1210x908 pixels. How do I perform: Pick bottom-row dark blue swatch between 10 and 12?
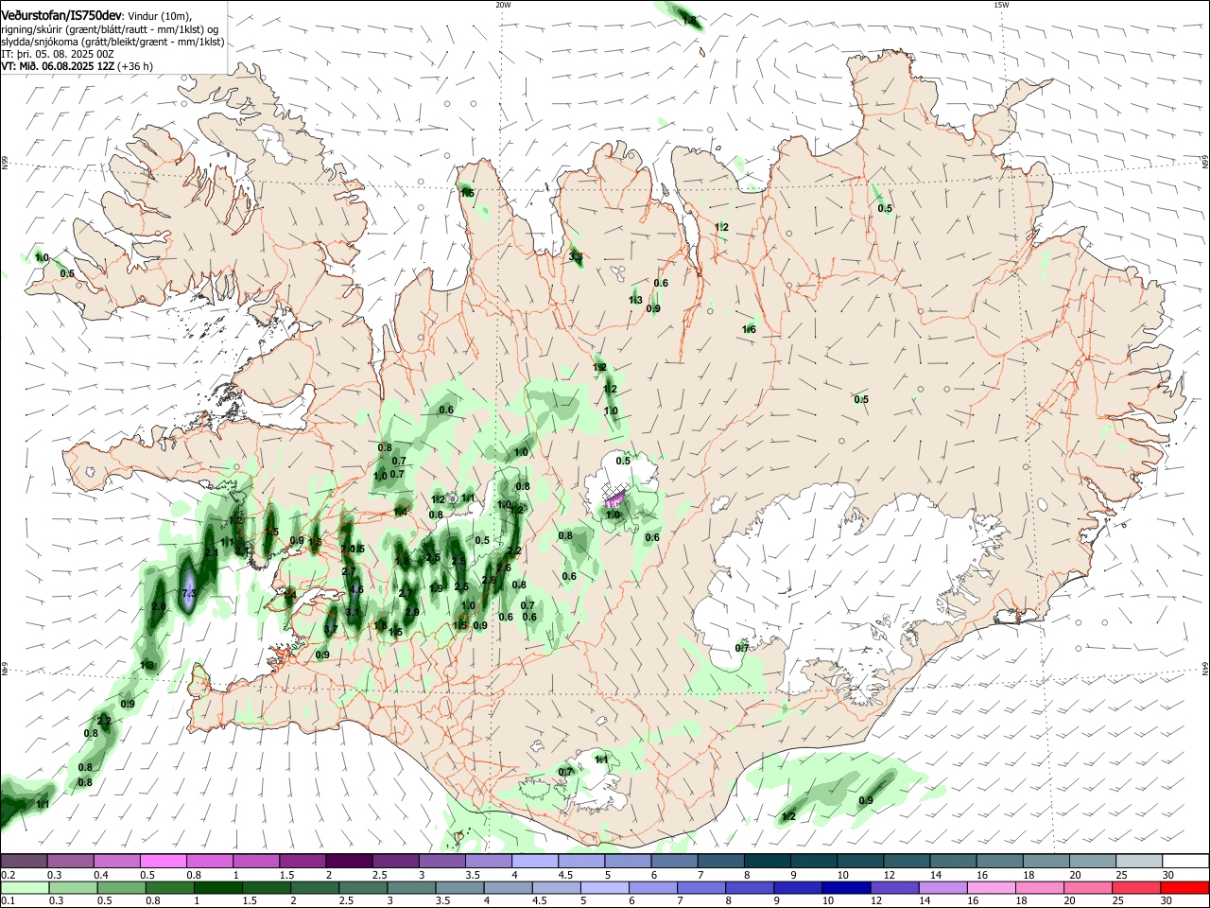tap(847, 887)
